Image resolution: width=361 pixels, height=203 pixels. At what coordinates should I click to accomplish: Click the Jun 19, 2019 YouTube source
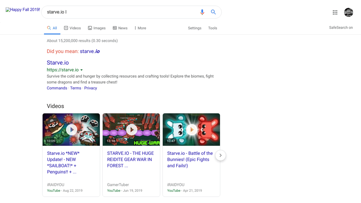pos(124,191)
